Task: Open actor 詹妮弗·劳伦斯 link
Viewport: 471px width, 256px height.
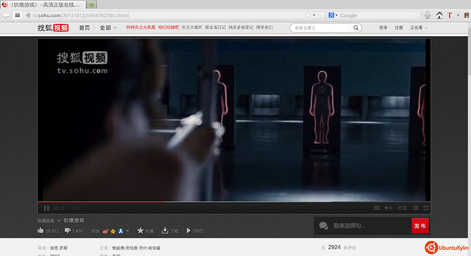Action: 125,248
